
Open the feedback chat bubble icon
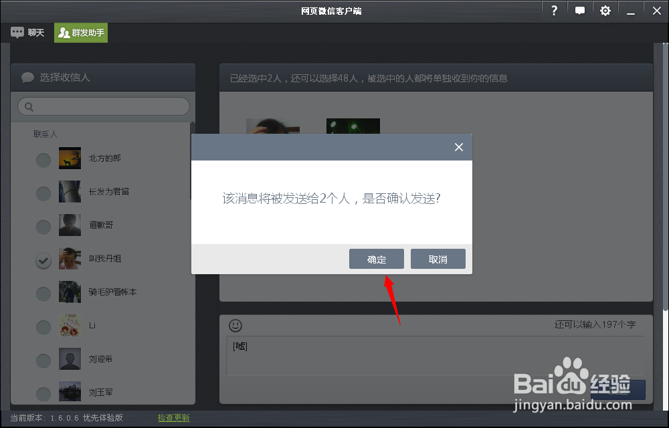click(579, 11)
